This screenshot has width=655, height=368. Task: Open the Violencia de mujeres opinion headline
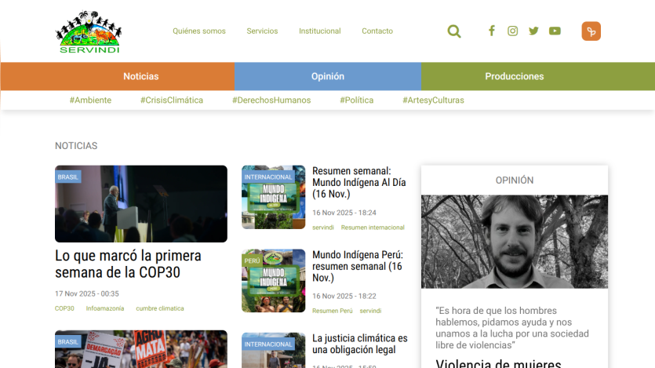[498, 363]
